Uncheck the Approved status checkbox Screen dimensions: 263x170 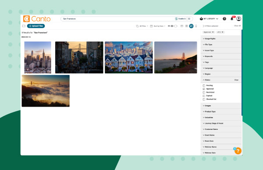click(204, 89)
